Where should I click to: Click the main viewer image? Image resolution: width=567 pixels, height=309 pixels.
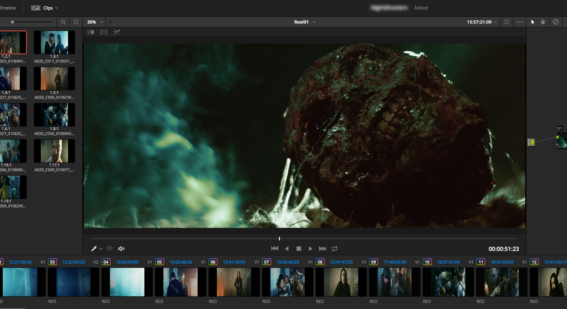pyautogui.click(x=304, y=136)
